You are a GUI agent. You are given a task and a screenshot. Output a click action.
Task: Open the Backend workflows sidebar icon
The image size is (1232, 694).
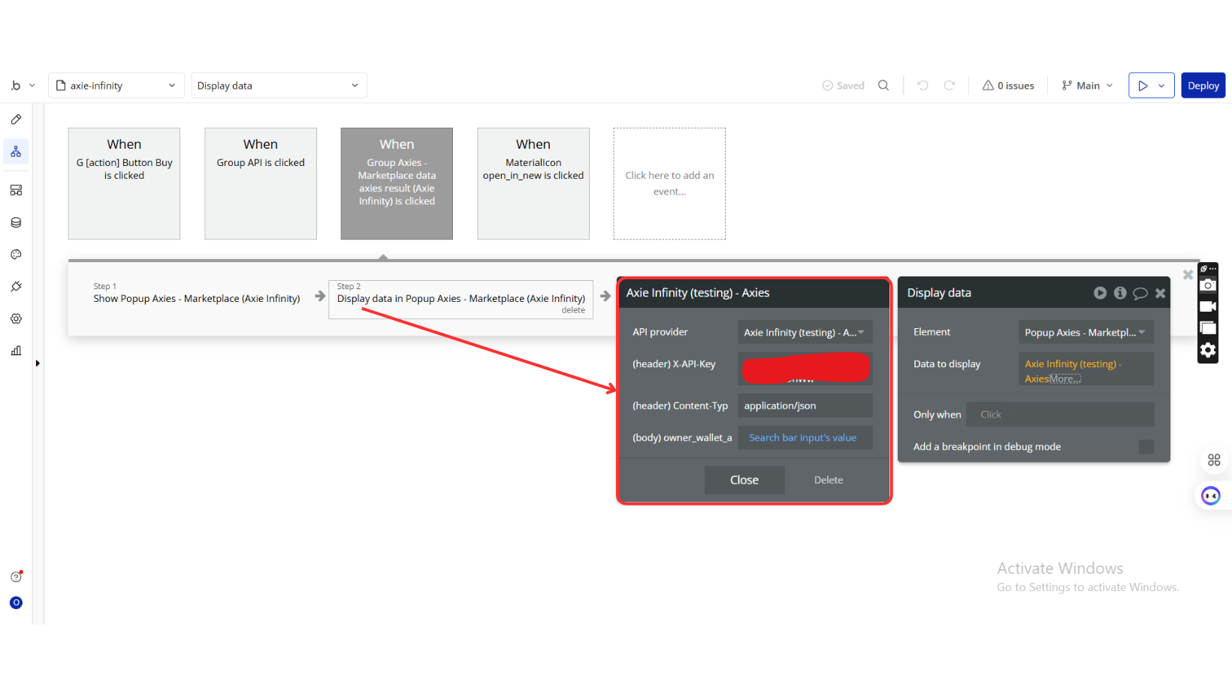[x=16, y=190]
